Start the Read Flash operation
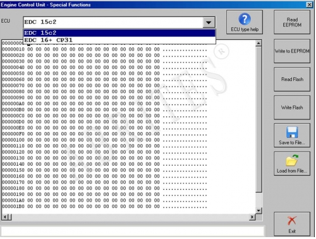The width and height of the screenshot is (316, 239). coord(292,79)
